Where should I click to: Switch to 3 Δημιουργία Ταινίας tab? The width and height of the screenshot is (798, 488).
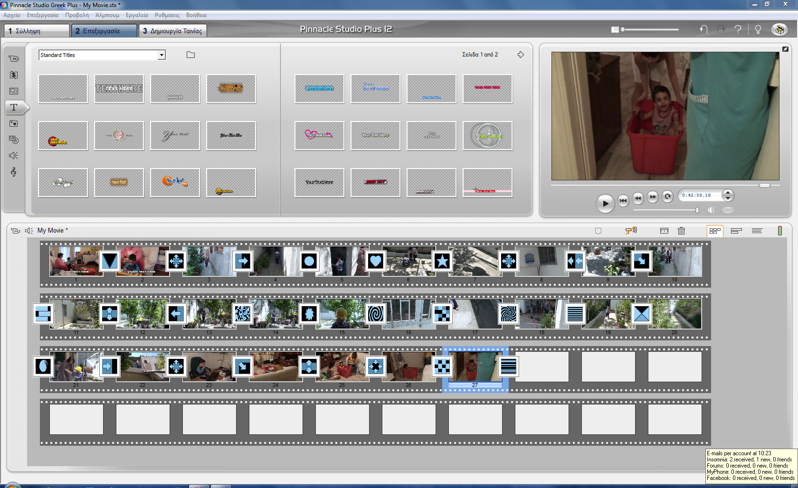coord(173,31)
